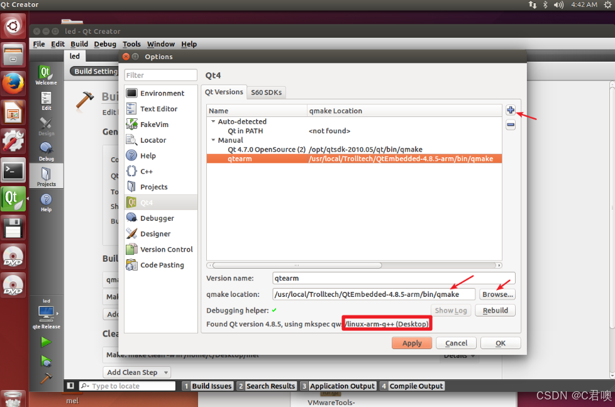Click the Version name input field
Image resolution: width=615 pixels, height=407 pixels.
tap(394, 278)
